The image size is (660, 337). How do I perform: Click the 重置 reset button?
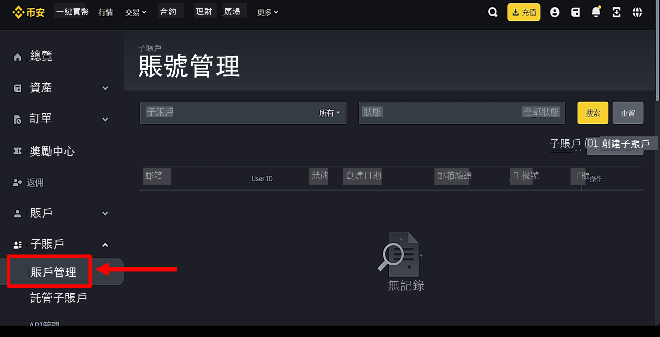click(x=628, y=113)
